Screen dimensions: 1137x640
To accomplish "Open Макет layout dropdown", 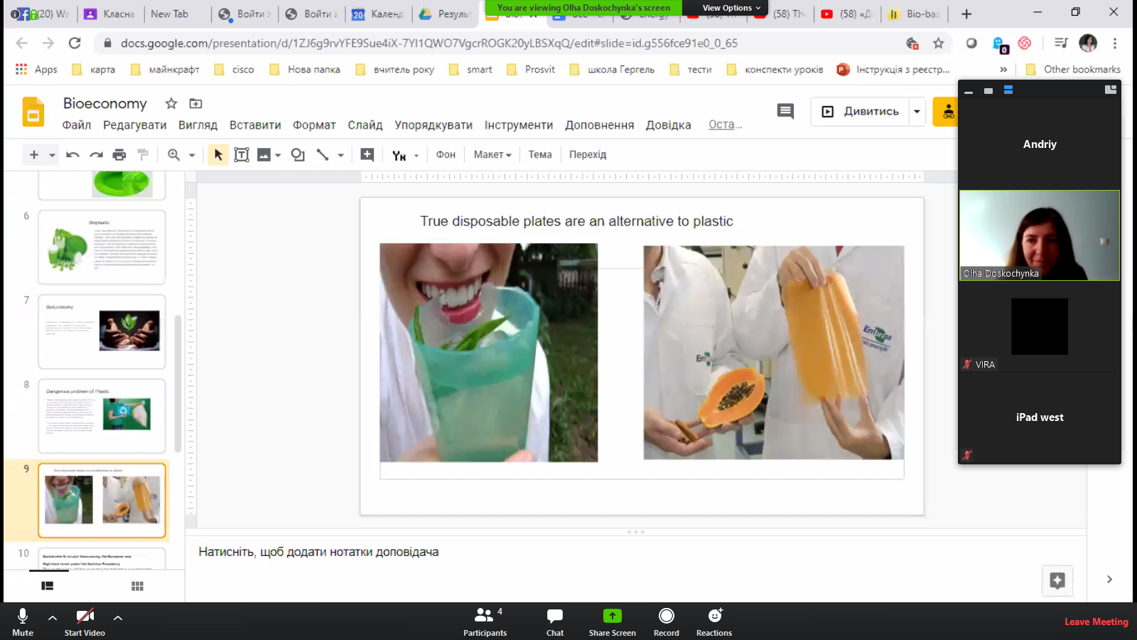I will [492, 154].
